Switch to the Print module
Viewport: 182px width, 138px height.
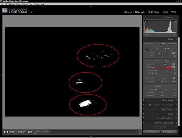coord(165,12)
